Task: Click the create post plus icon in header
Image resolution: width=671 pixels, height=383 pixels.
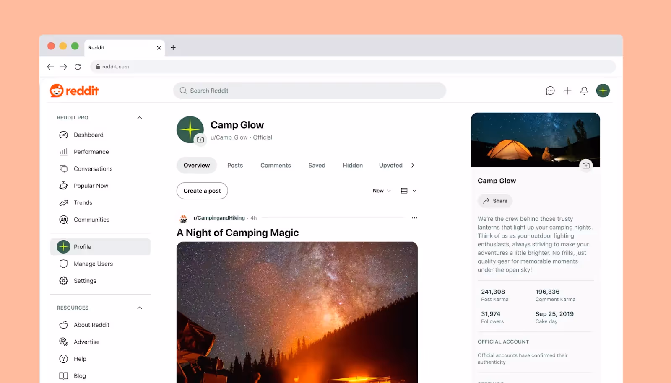Action: tap(567, 91)
